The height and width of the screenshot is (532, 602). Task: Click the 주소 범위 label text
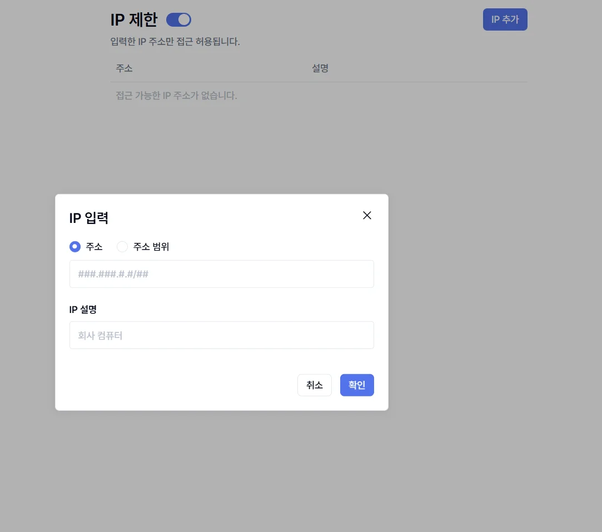(x=151, y=247)
